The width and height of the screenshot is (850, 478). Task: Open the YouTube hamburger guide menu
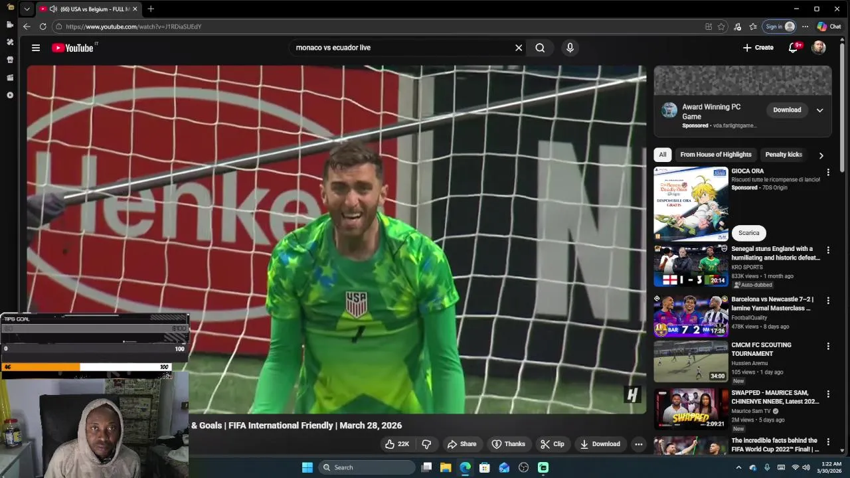point(36,48)
